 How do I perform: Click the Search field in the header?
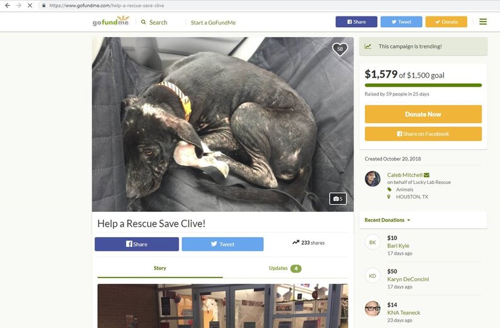click(x=154, y=22)
